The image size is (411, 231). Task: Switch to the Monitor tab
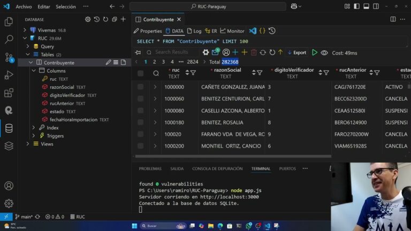pyautogui.click(x=232, y=31)
